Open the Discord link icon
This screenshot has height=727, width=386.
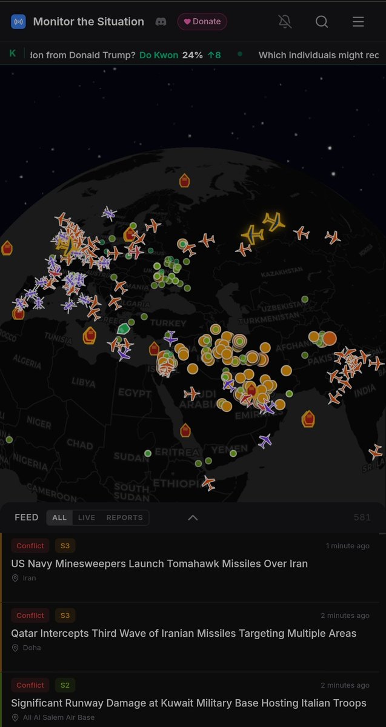point(161,22)
